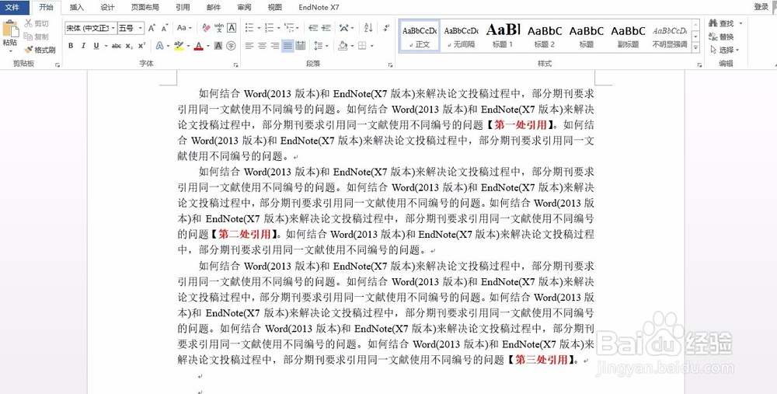Image resolution: width=777 pixels, height=394 pixels.
Task: Toggle strikethrough (abc) formatting
Action: pyautogui.click(x=117, y=46)
